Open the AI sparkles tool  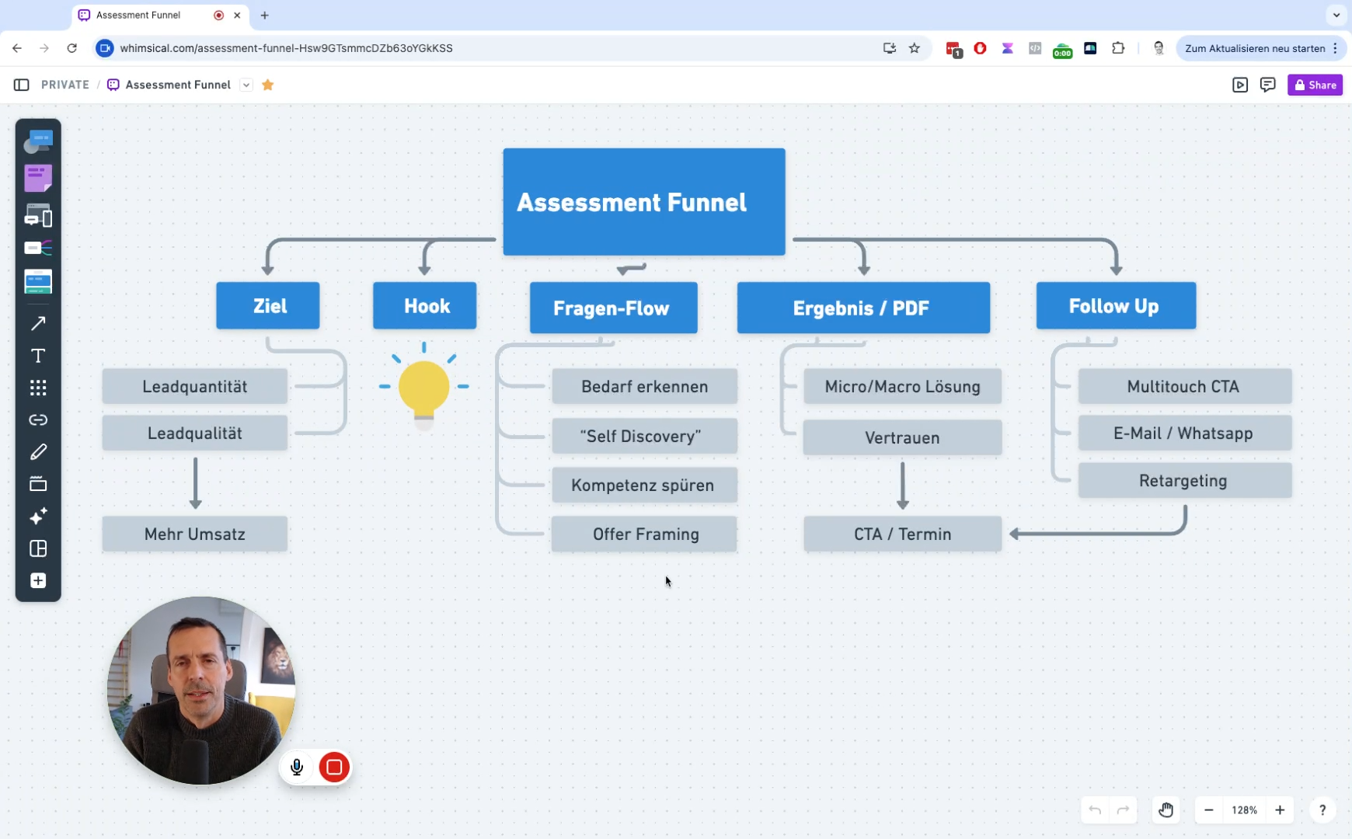(x=37, y=517)
